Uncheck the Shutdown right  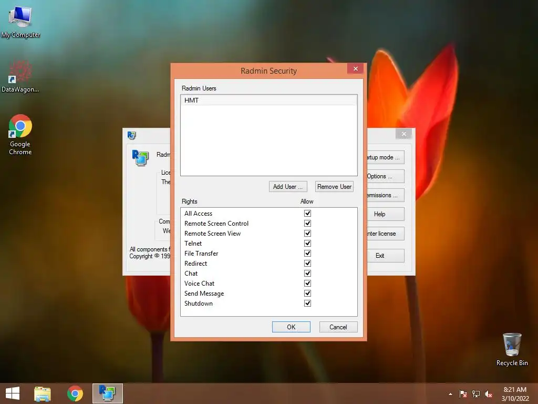click(x=307, y=303)
